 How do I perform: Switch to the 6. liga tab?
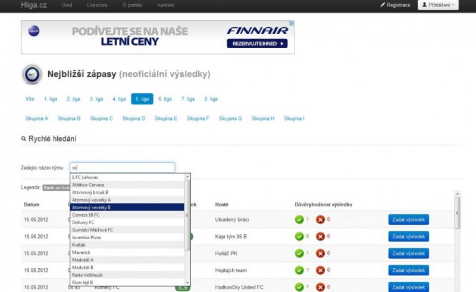pos(165,99)
